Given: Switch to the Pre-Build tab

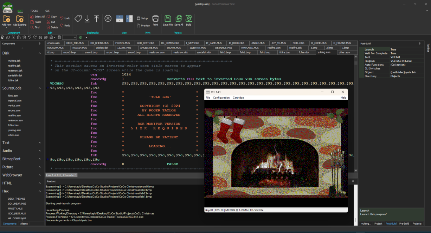Looking at the screenshot, I should [x=404, y=224].
